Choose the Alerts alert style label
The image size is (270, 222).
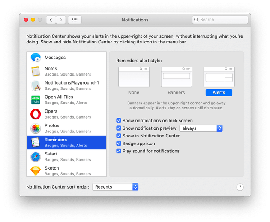click(x=219, y=93)
